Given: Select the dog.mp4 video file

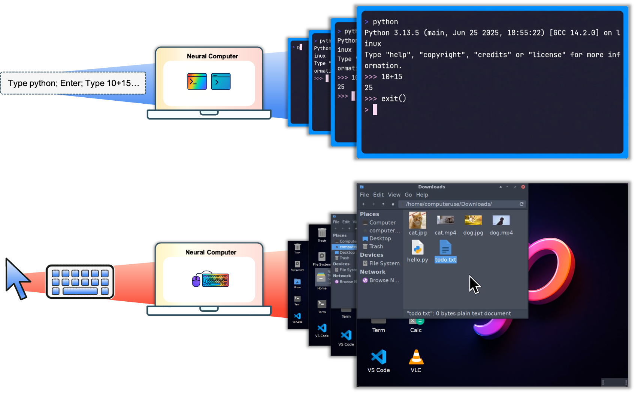Looking at the screenshot, I should coord(501,220).
